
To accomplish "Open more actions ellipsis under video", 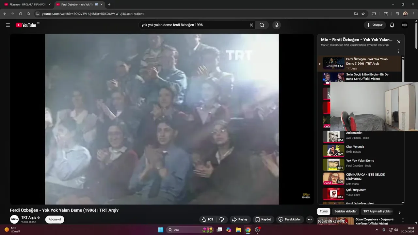I will click(x=310, y=219).
